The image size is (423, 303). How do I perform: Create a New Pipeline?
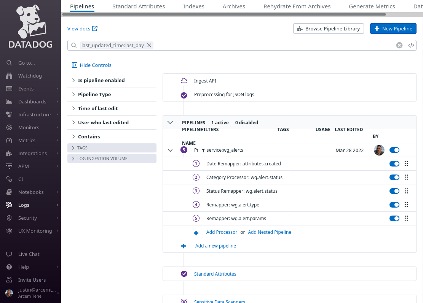point(393,29)
